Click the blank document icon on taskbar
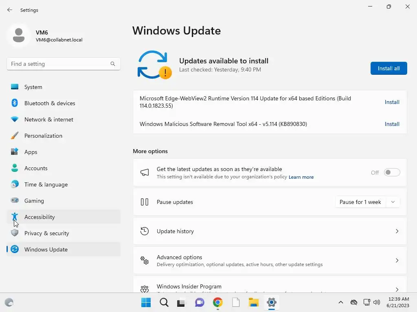Viewport: 417px width, 312px height. coord(236,302)
